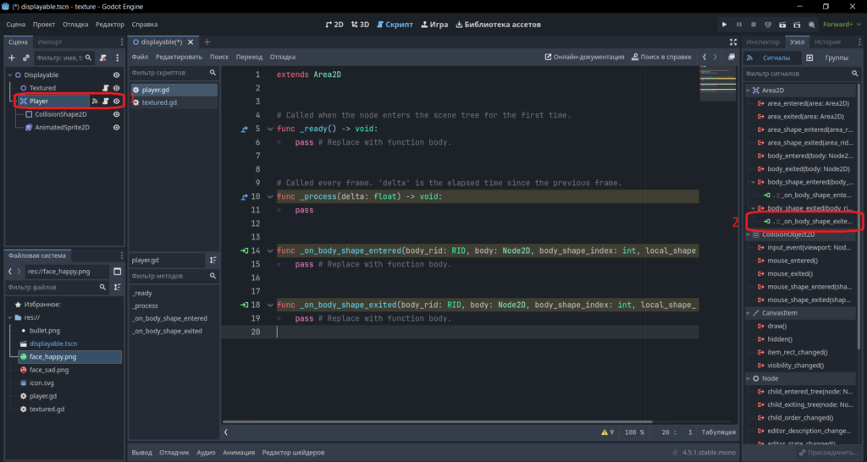Collapse the res:// folder
Image resolution: width=867 pixels, height=462 pixels.
coord(10,318)
